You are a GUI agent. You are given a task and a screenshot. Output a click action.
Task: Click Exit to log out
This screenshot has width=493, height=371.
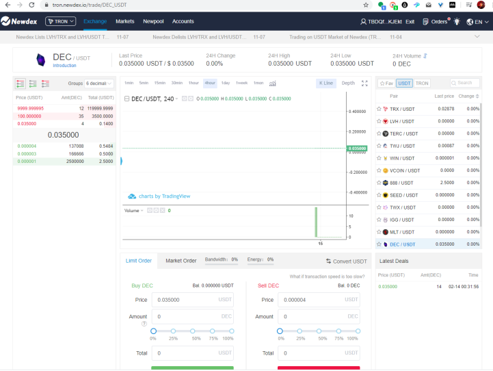coord(410,22)
